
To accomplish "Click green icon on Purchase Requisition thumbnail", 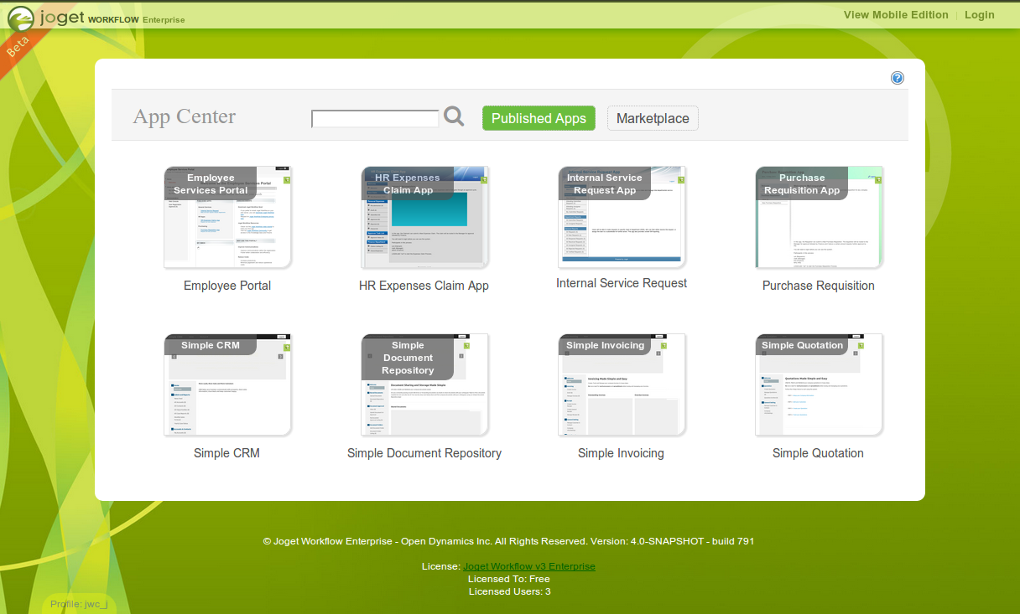I will pyautogui.click(x=877, y=179).
